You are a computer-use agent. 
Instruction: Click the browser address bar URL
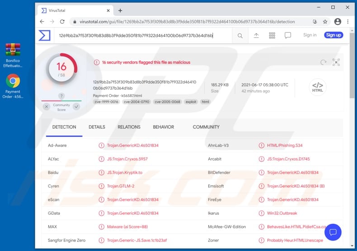point(187,22)
